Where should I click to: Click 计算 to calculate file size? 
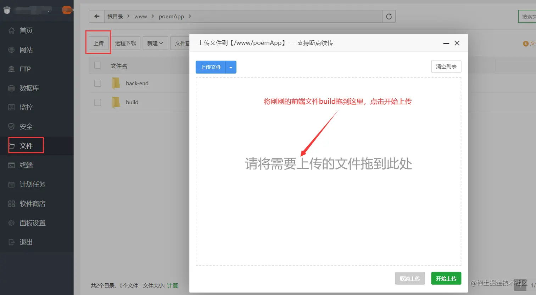click(173, 285)
